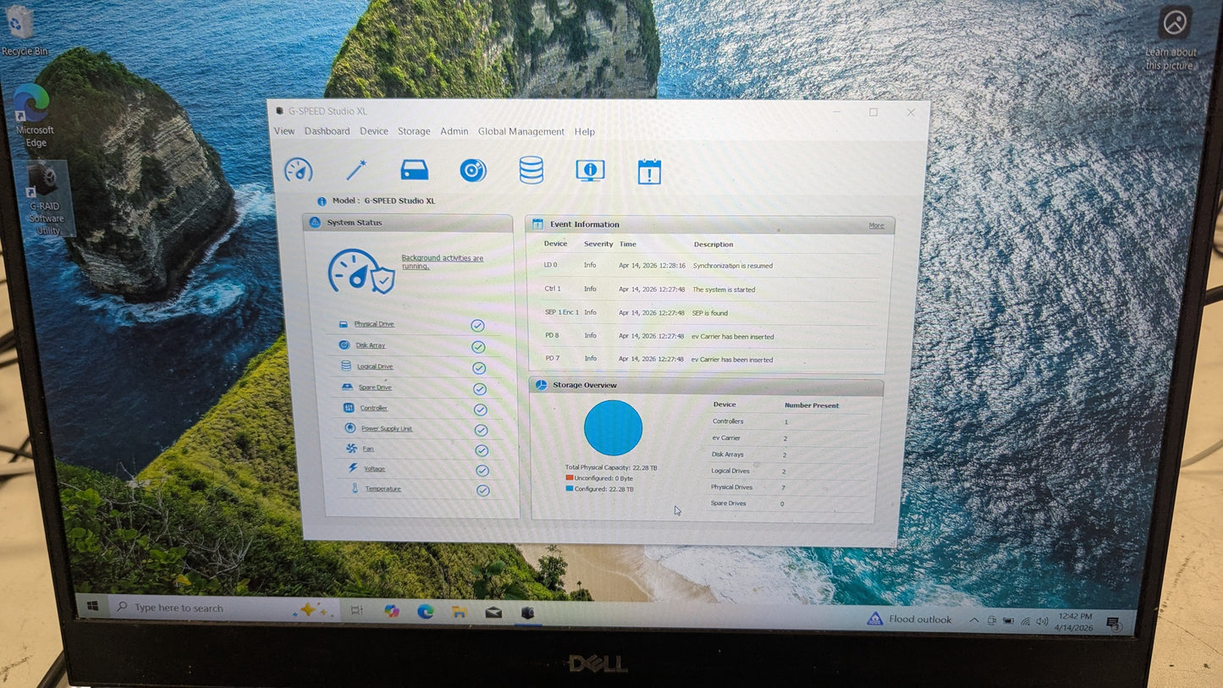Launch the Wizard wand toolbar icon

(356, 169)
